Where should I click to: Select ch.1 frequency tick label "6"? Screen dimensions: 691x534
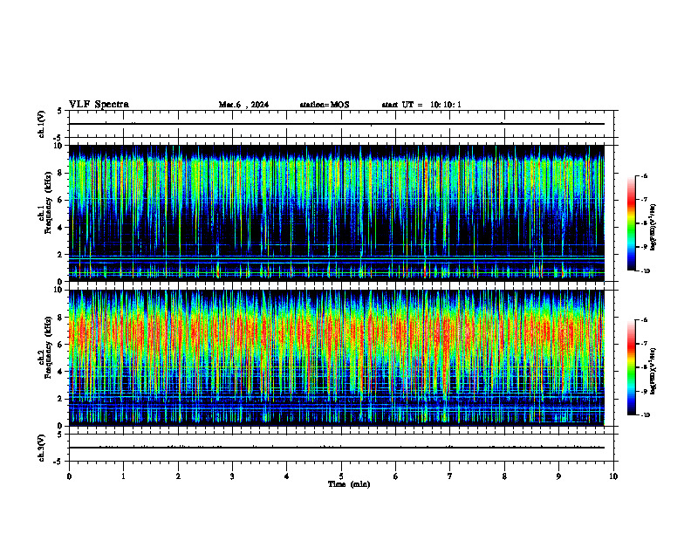(x=60, y=201)
